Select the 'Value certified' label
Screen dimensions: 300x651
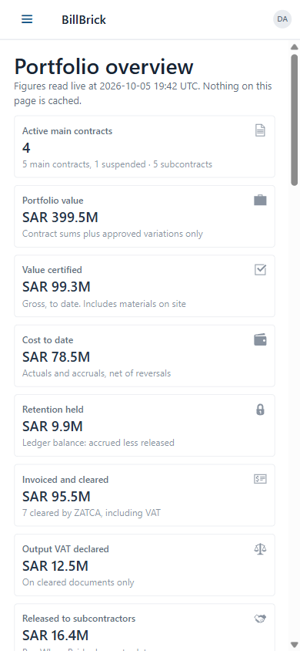pyautogui.click(x=52, y=270)
